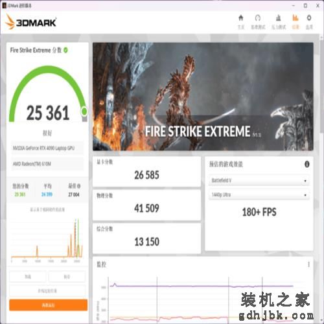Image resolution: width=324 pixels, height=324 pixels.
Task: Click the info icon on estimated game performance
Action: coord(307,164)
